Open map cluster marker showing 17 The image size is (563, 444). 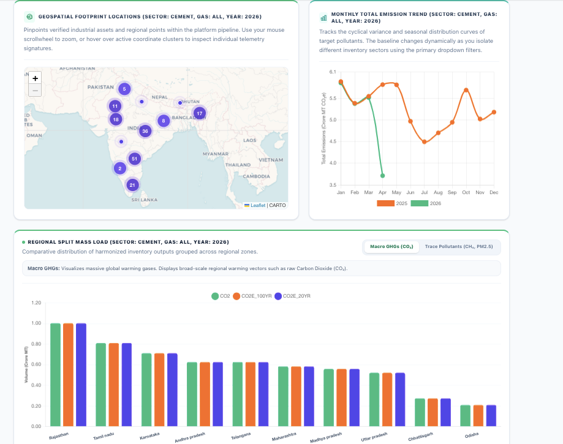coord(199,113)
